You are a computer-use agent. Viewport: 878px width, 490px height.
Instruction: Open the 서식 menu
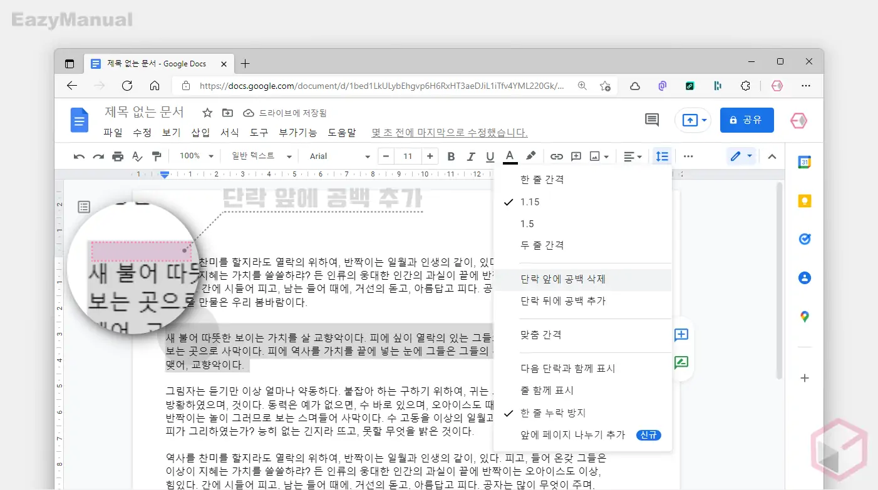point(230,133)
